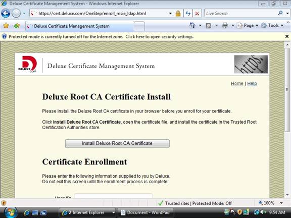Select the Deluxe Certificate Management System tab
This screenshot has width=291, height=218.
[x=80, y=26]
